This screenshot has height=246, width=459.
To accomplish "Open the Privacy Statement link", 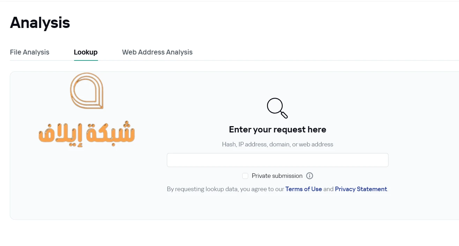I will [x=361, y=189].
